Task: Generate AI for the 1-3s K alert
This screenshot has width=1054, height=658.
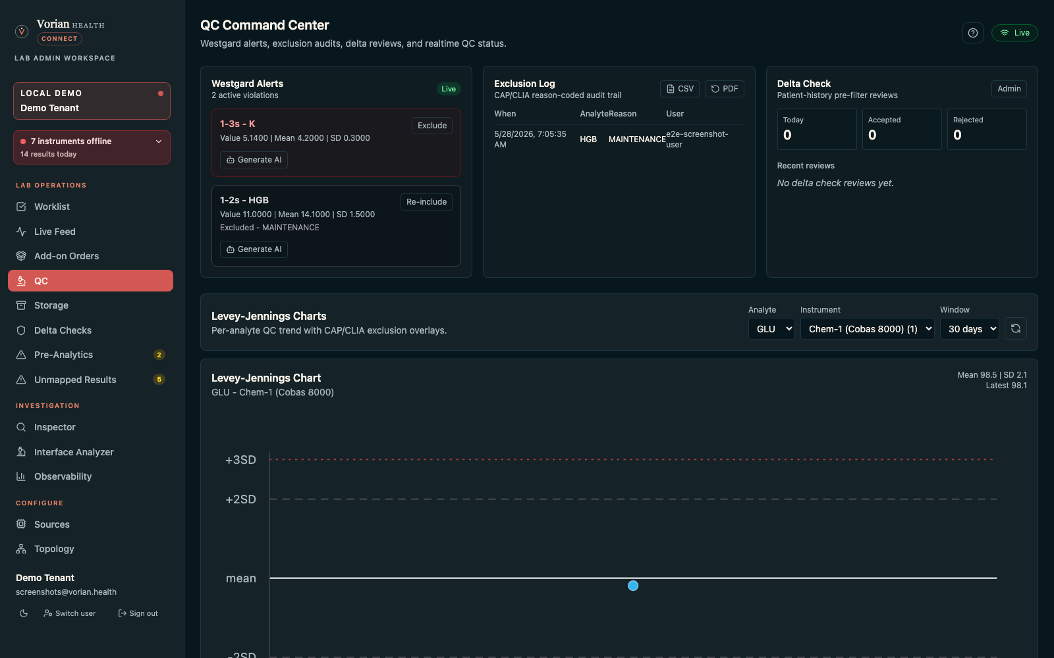Action: tap(254, 160)
